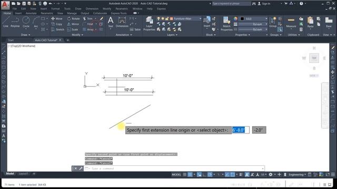Select the Dimension tool

122,22
